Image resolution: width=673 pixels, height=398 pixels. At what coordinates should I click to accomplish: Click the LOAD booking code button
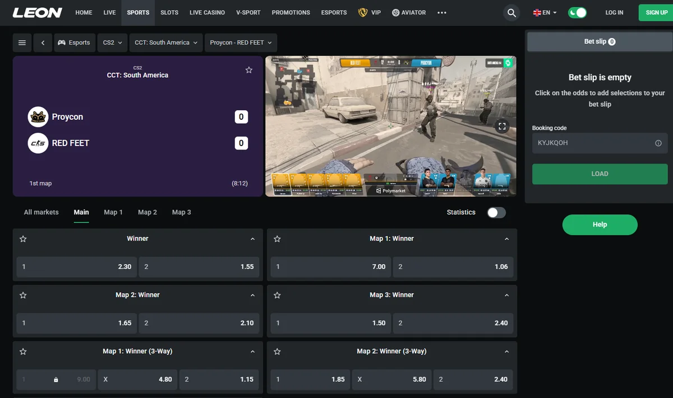click(600, 174)
